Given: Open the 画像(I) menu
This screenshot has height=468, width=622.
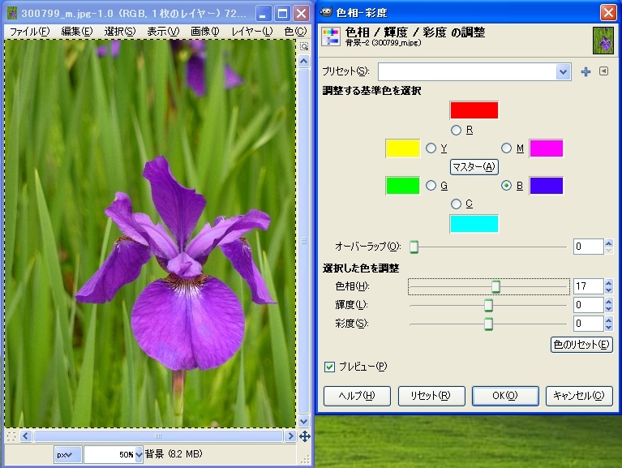Looking at the screenshot, I should point(204,32).
